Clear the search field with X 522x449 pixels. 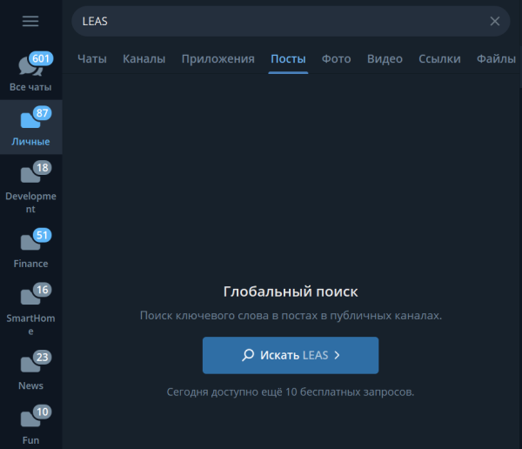click(495, 21)
